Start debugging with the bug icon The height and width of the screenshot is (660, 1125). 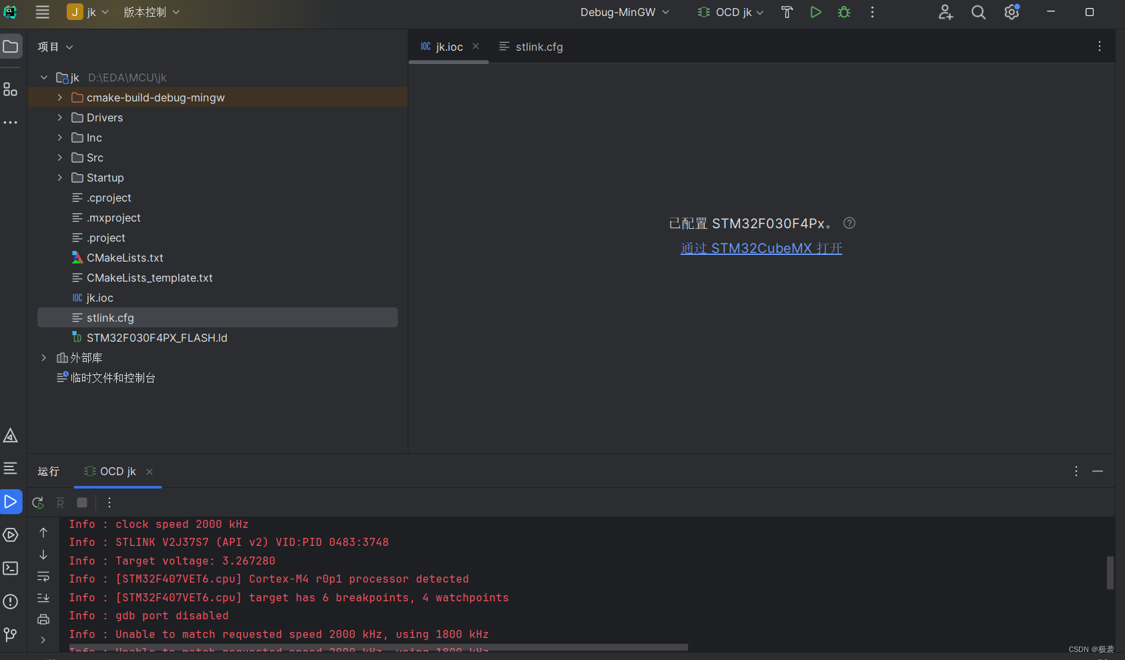[x=844, y=12]
